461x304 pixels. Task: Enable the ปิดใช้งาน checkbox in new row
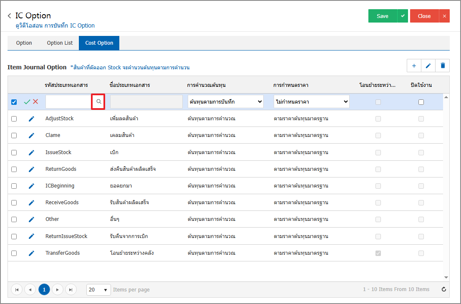tap(421, 102)
